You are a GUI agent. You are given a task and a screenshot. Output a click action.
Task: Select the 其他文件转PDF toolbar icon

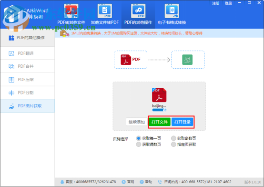click(105, 11)
